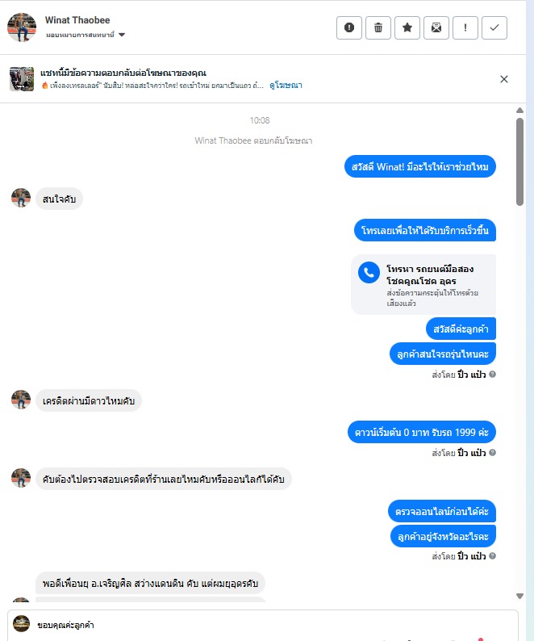Screen dimensions: 534x641
Task: Delete conversation using the trash icon
Action: coord(378,27)
